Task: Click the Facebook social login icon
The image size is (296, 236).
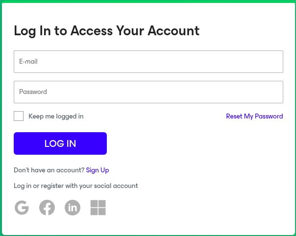Action: (47, 208)
